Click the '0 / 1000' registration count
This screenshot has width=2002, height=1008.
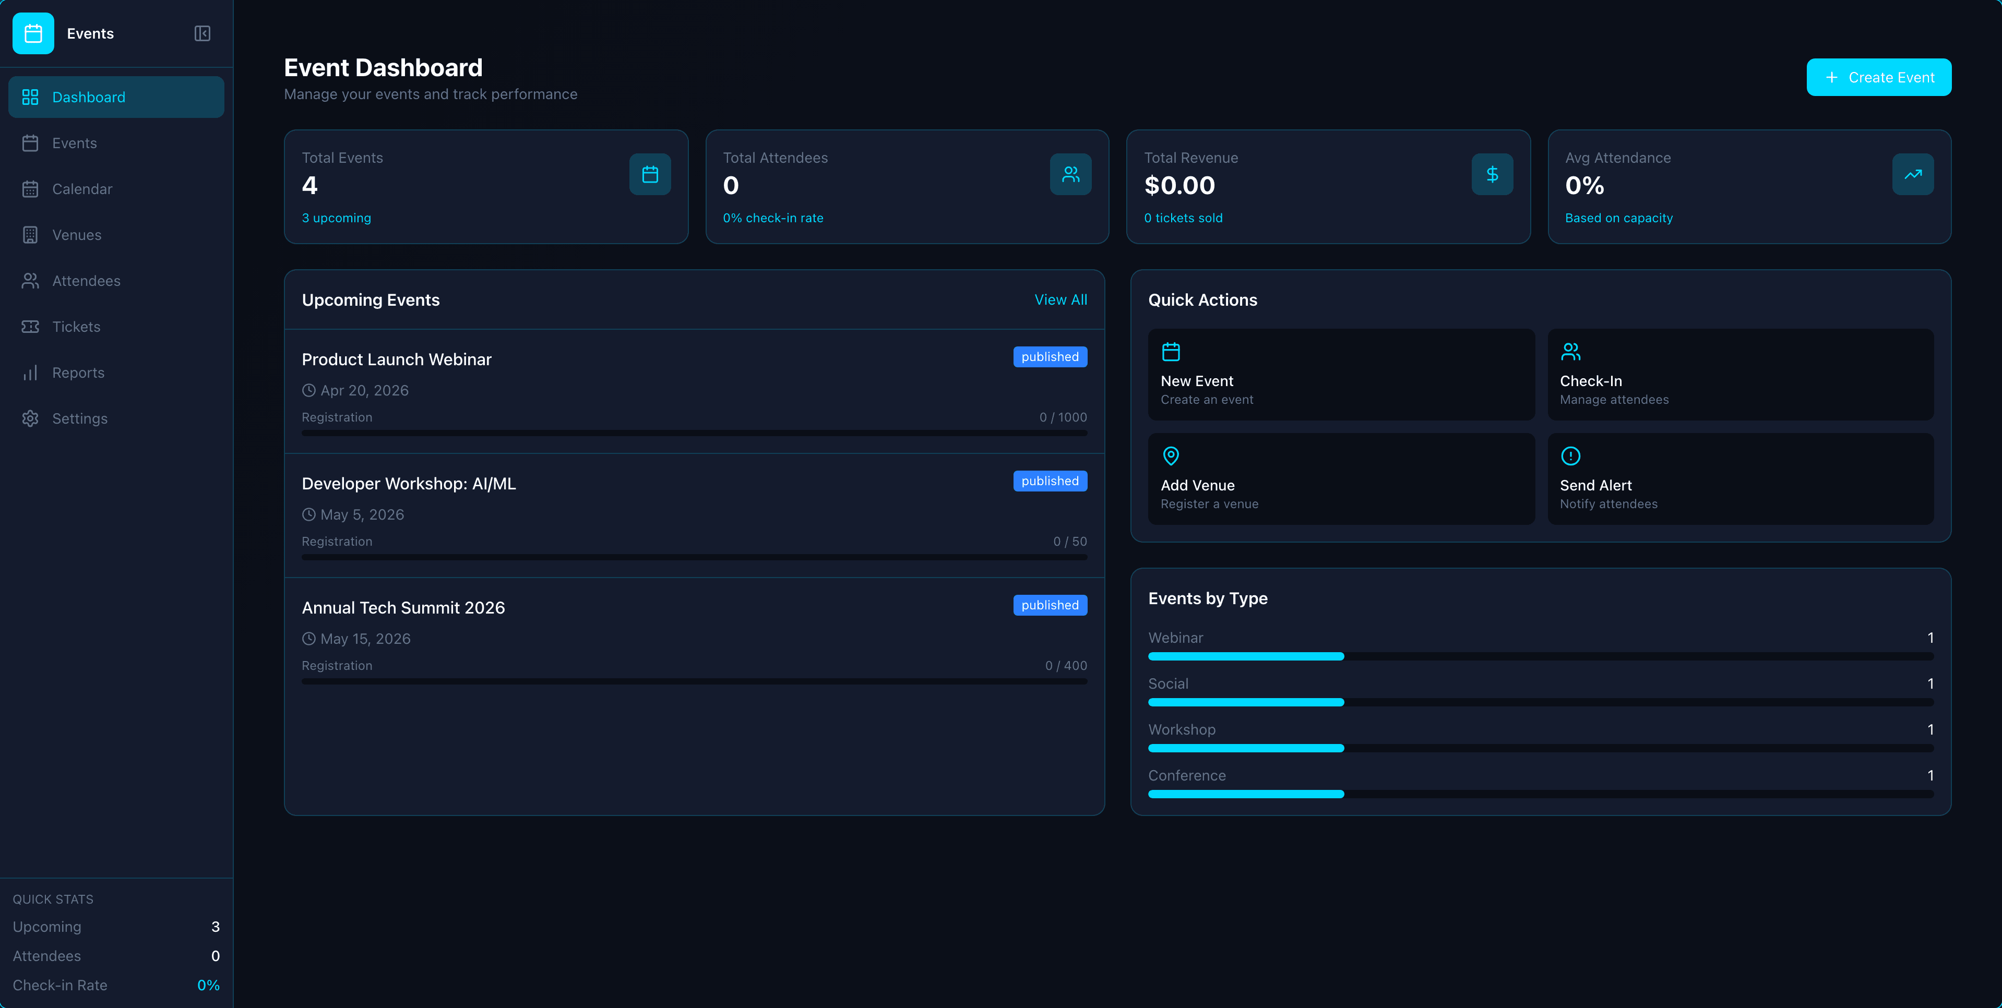pos(1063,417)
